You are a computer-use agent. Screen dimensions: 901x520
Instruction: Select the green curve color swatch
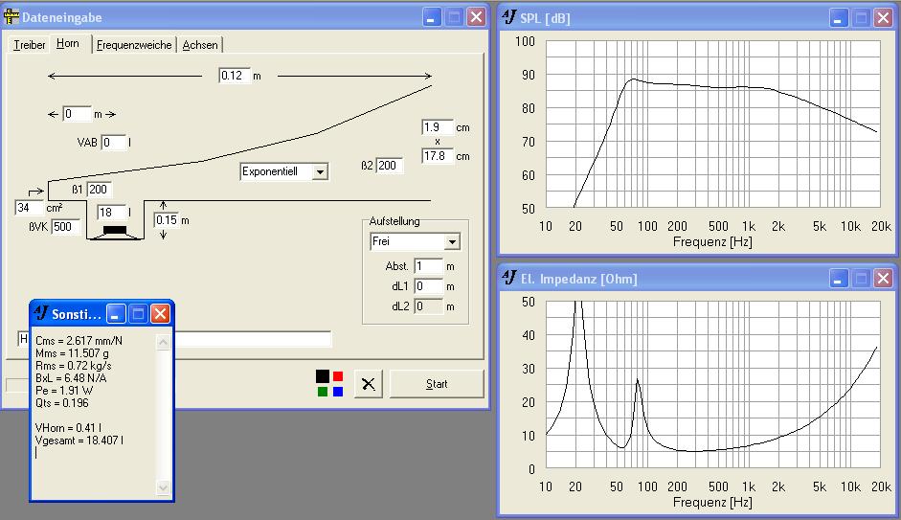click(x=323, y=392)
